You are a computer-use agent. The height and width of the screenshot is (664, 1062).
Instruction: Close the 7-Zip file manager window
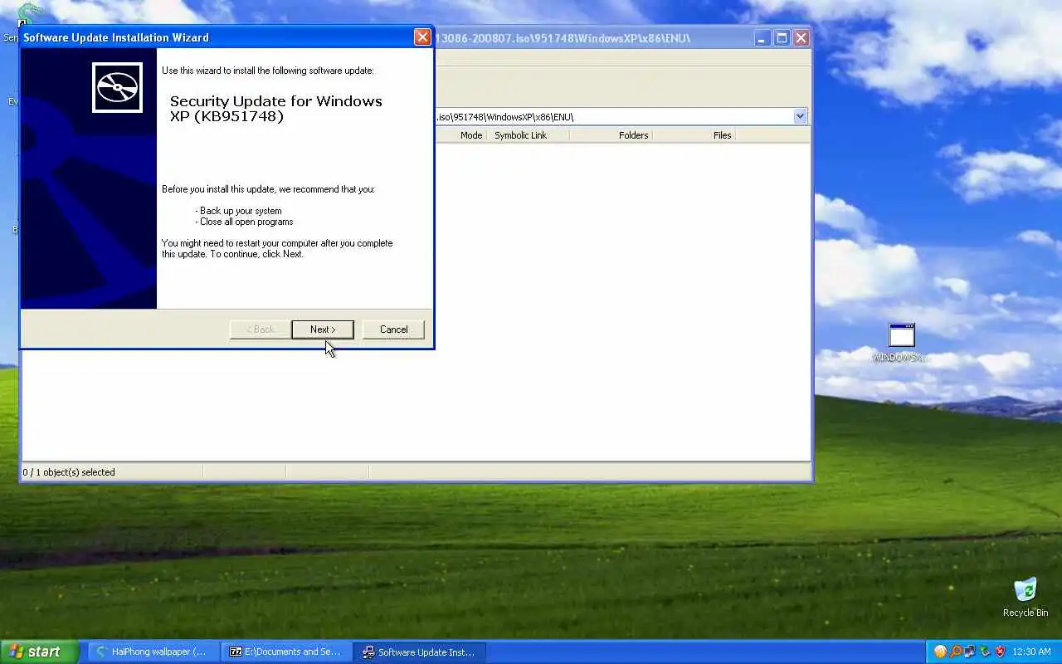[801, 38]
